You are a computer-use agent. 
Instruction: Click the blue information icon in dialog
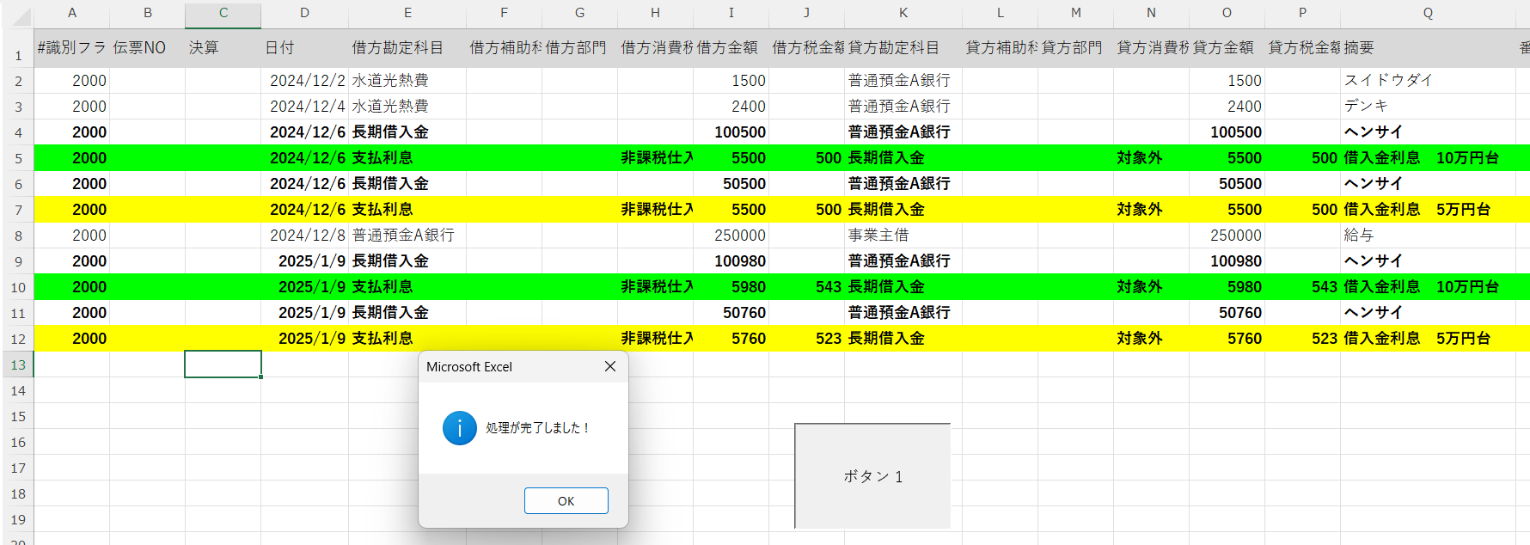[x=459, y=427]
